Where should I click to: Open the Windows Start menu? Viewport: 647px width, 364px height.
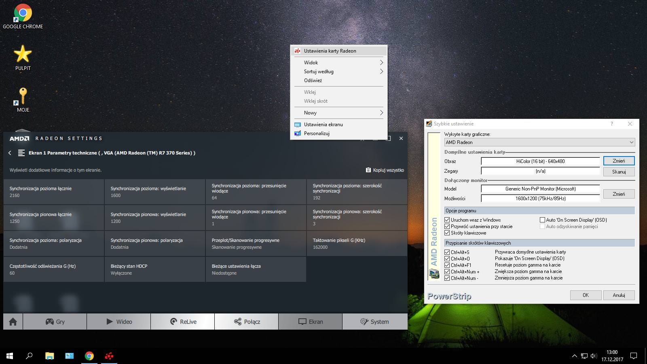tap(10, 356)
